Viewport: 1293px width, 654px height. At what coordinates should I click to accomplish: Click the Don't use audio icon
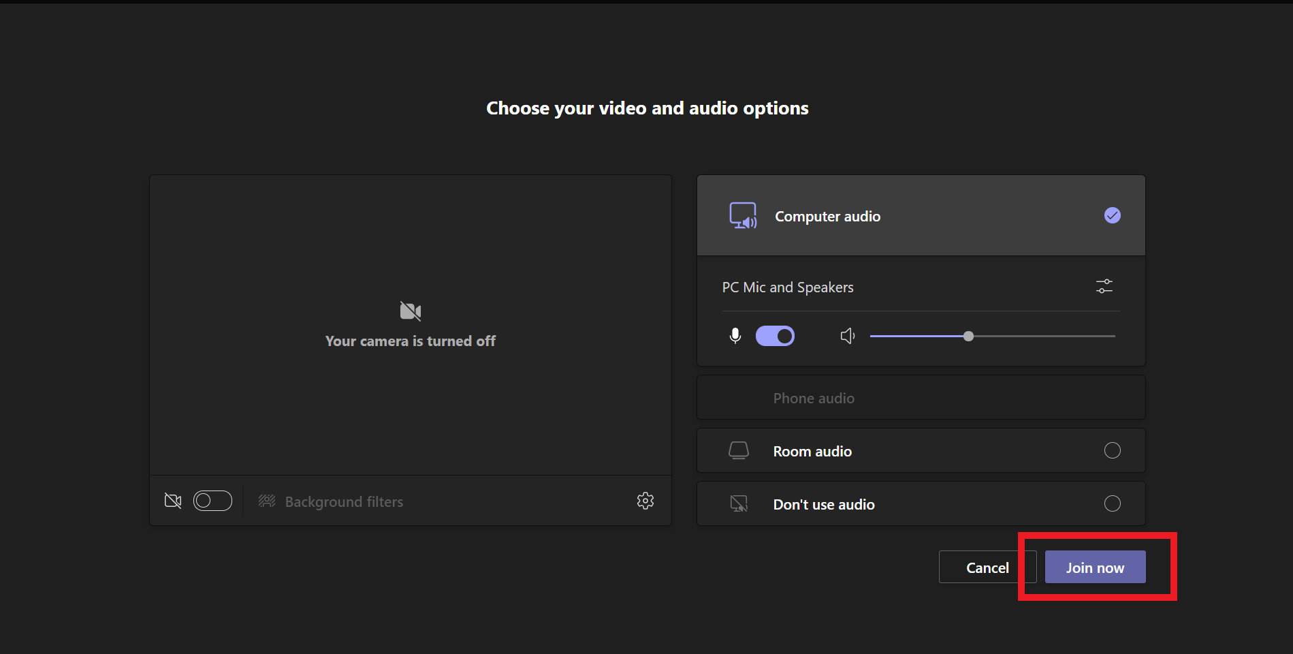coord(739,504)
